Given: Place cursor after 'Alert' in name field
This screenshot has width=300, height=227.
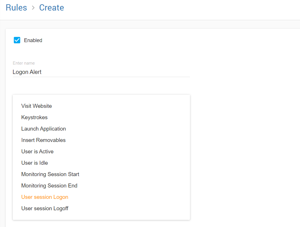Looking at the screenshot, I should (x=42, y=72).
